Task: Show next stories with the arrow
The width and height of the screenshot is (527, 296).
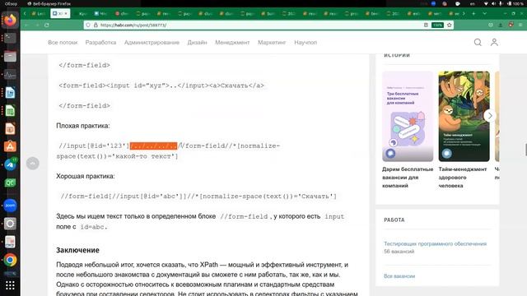Action: coord(490,115)
